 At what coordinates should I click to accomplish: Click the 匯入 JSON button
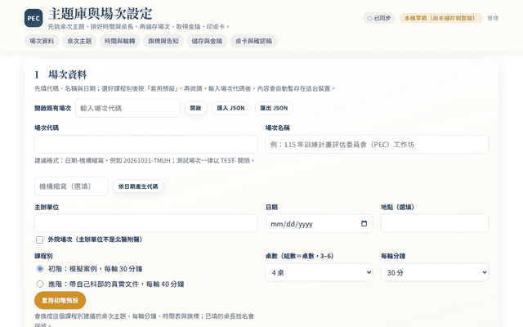pos(230,108)
